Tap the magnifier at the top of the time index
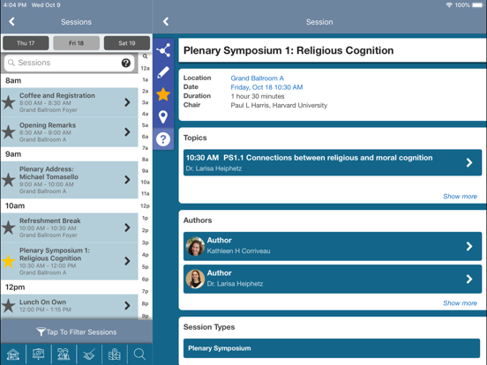Image resolution: width=487 pixels, height=365 pixels. tap(145, 56)
